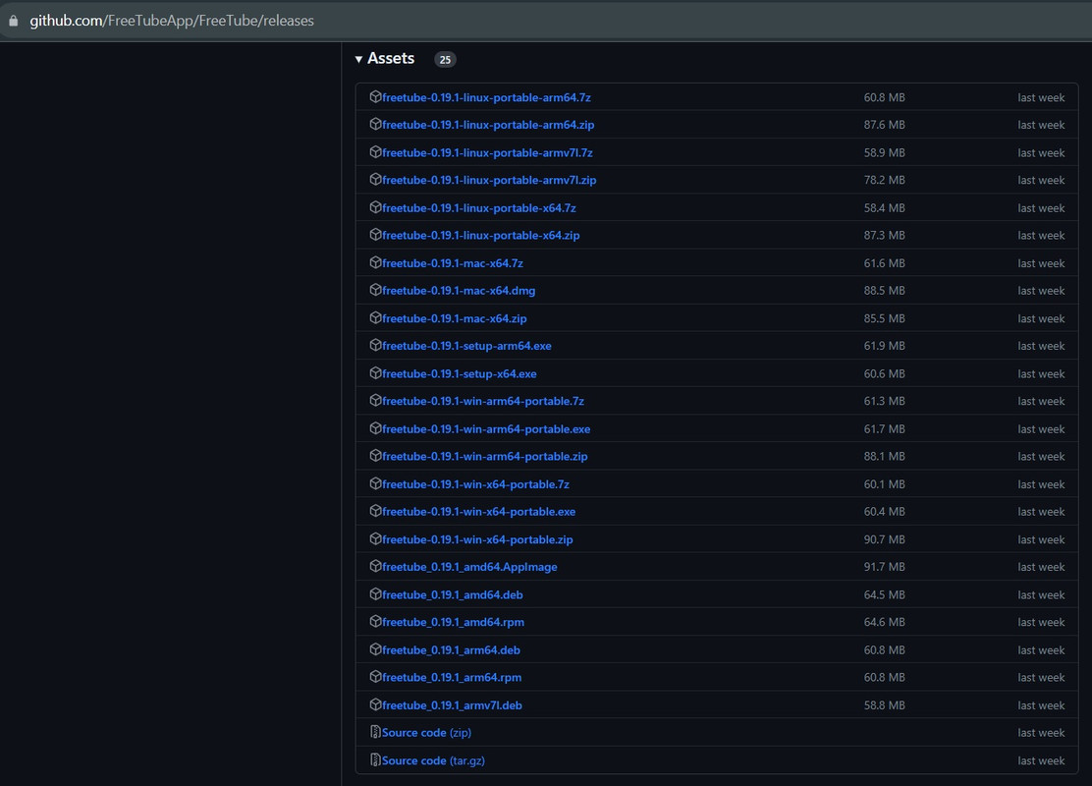Download freetube_0.19.1_armv7l.deb package
The height and width of the screenshot is (786, 1092).
click(452, 704)
